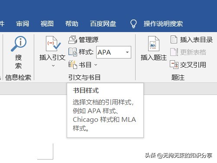The width and height of the screenshot is (217, 163).
Task: Click the 插入题注 picture icon
Action: [x=154, y=44]
